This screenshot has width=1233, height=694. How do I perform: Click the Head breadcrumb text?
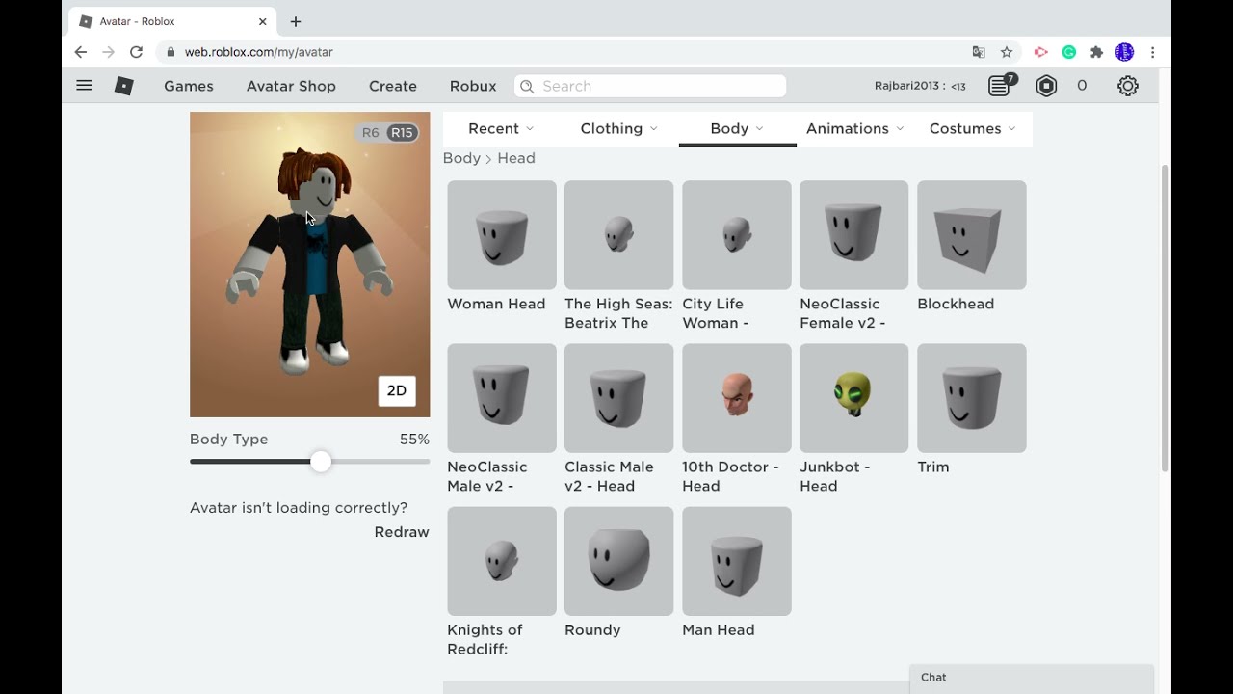(516, 158)
